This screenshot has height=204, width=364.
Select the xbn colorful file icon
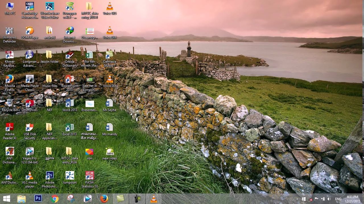[90, 154]
